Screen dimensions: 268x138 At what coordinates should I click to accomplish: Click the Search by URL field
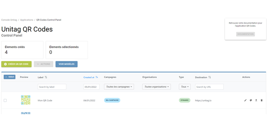pos(209,87)
